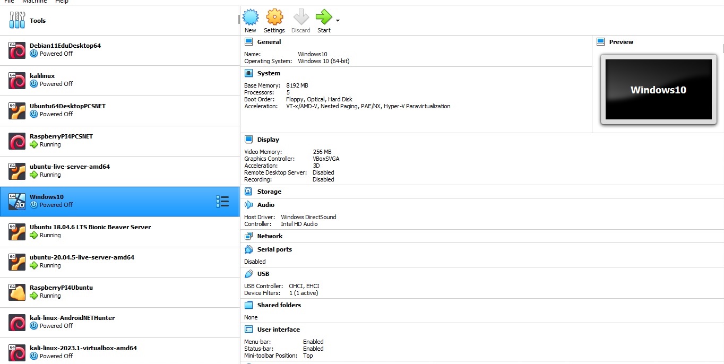Select the RaspberryPI4Ubuntu machine name

pyautogui.click(x=62, y=288)
